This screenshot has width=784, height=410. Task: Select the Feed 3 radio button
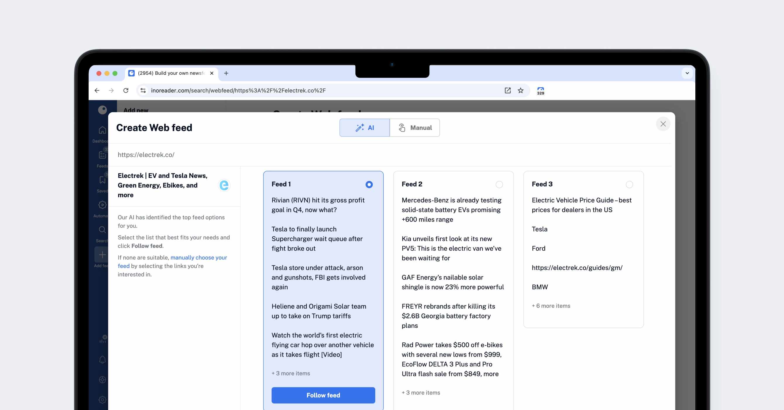(x=629, y=184)
